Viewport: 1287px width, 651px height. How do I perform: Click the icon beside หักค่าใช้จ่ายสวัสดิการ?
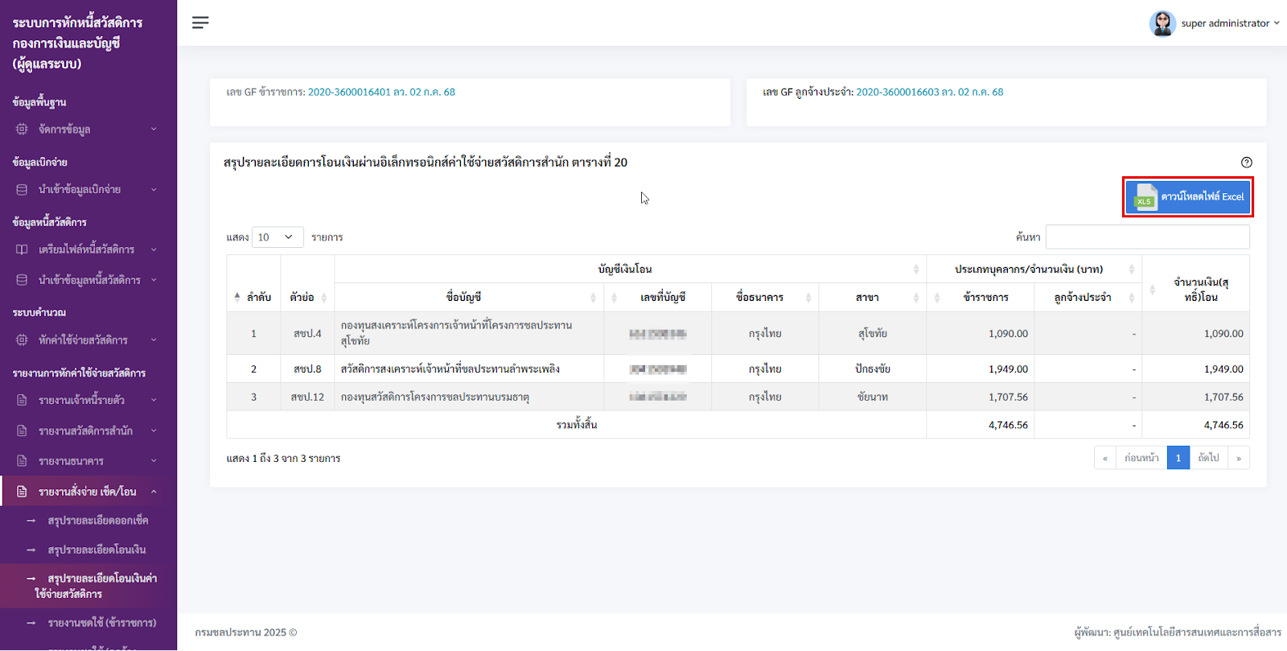[22, 340]
